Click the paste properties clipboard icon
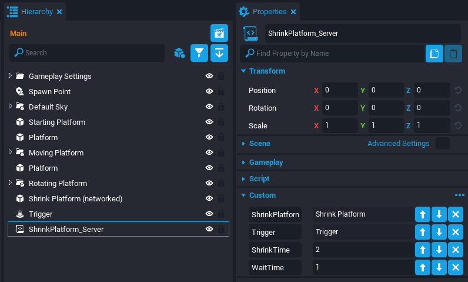Viewport: 468px width, 282px height. coord(453,54)
